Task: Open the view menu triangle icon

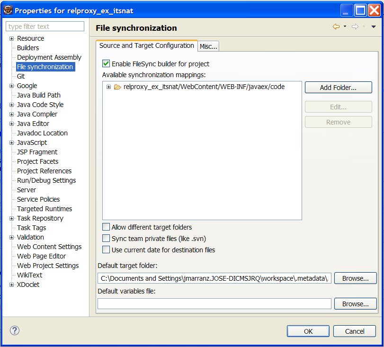Action: click(374, 27)
